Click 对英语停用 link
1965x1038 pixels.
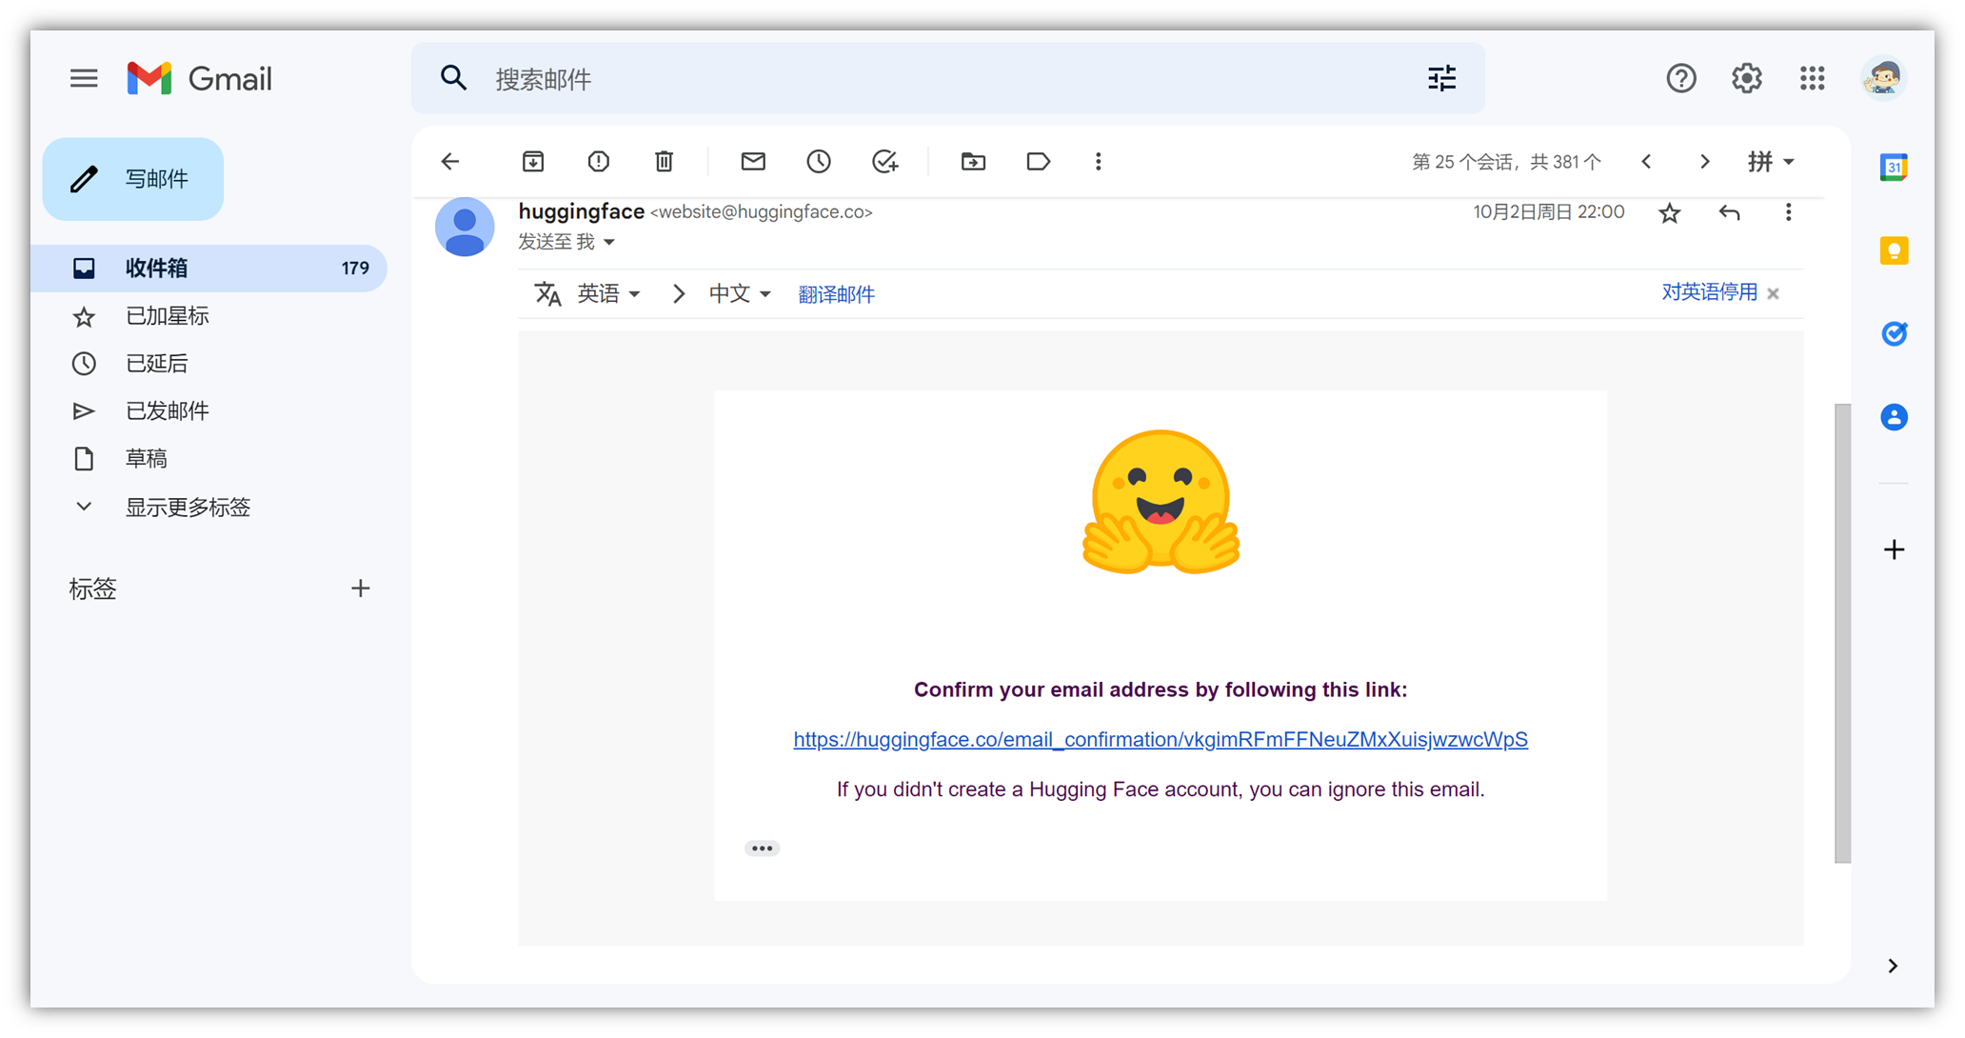tap(1710, 292)
